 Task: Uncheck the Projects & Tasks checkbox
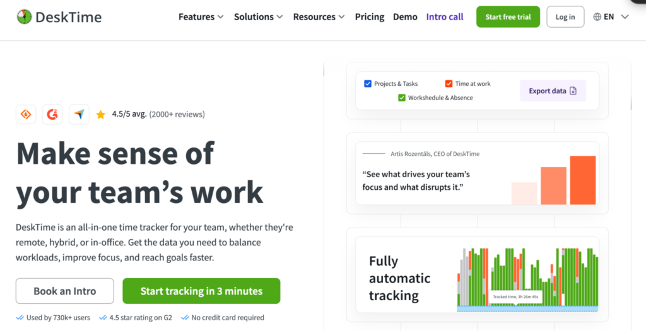coord(368,84)
